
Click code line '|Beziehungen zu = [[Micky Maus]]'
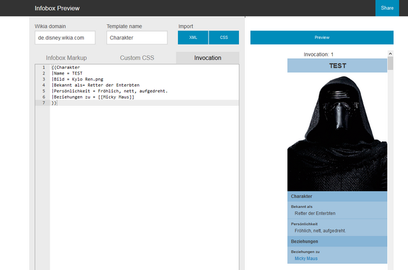point(93,97)
